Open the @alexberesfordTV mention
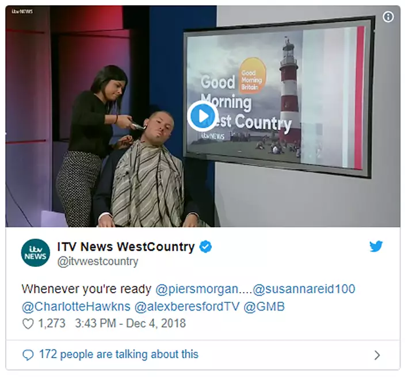Image resolution: width=405 pixels, height=380 pixels. pyautogui.click(x=187, y=306)
